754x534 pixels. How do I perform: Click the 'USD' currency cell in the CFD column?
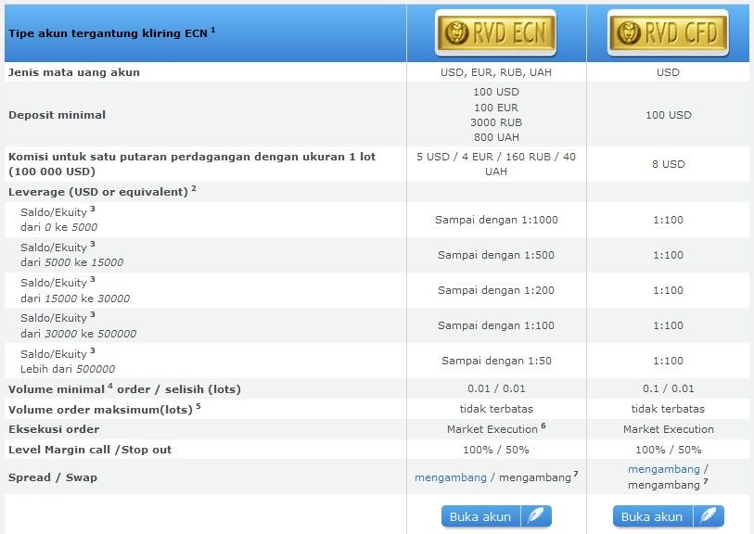pos(669,72)
